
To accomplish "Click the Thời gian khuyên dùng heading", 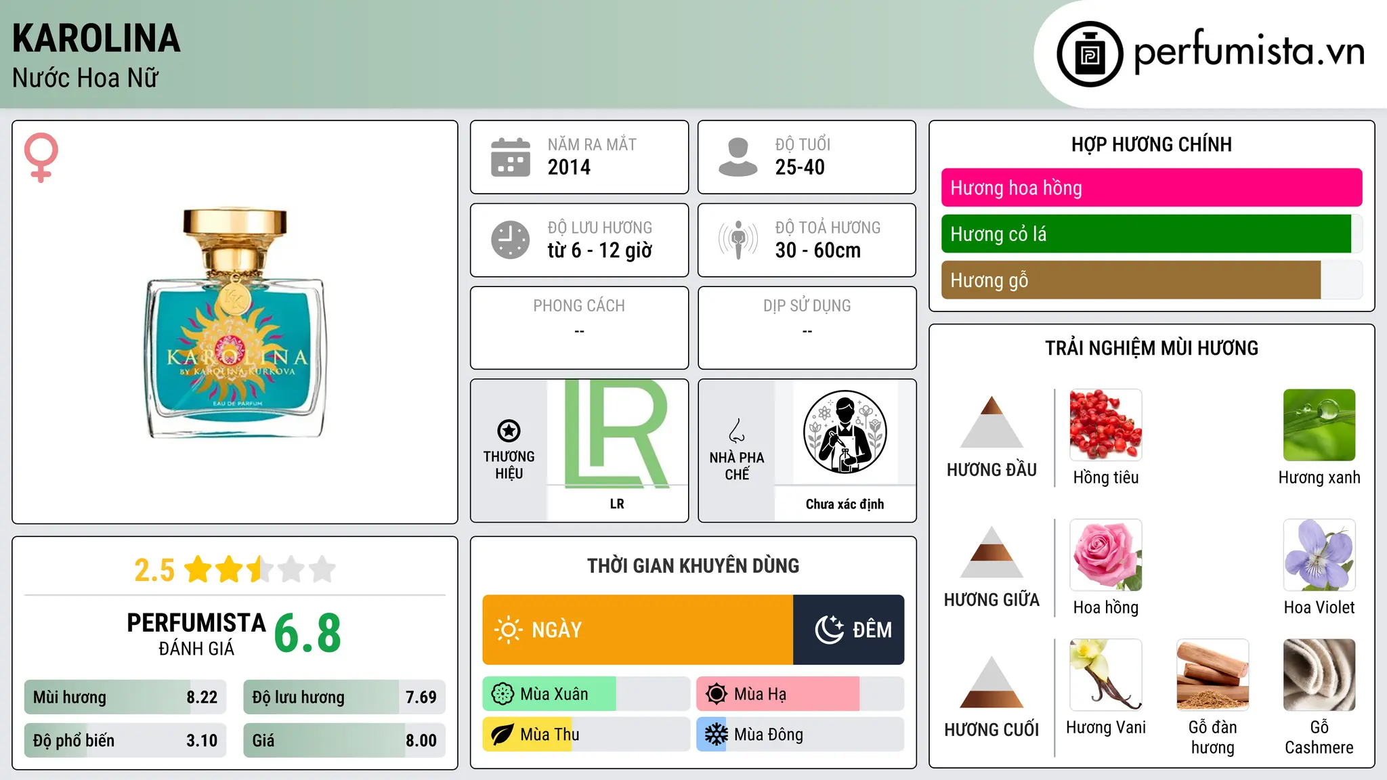I will coord(693,565).
